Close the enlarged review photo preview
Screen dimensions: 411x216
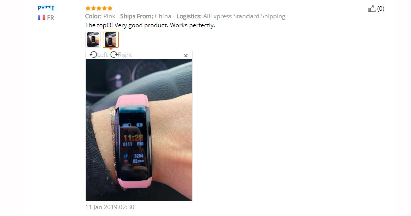pos(186,55)
